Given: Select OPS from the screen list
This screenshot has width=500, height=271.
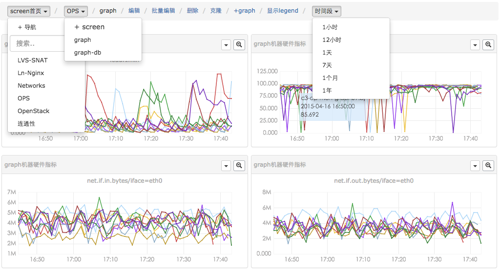Looking at the screenshot, I should (23, 98).
